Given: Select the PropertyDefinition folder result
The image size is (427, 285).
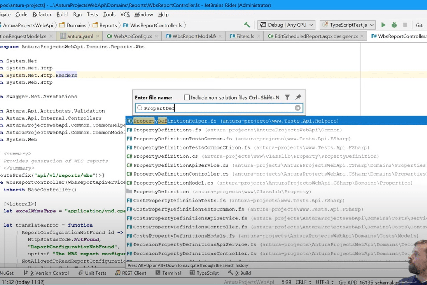Looking at the screenshot, I should (x=276, y=192).
